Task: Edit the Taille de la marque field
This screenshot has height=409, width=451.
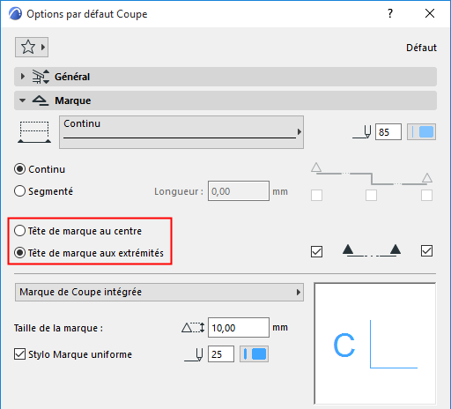Action: click(239, 327)
